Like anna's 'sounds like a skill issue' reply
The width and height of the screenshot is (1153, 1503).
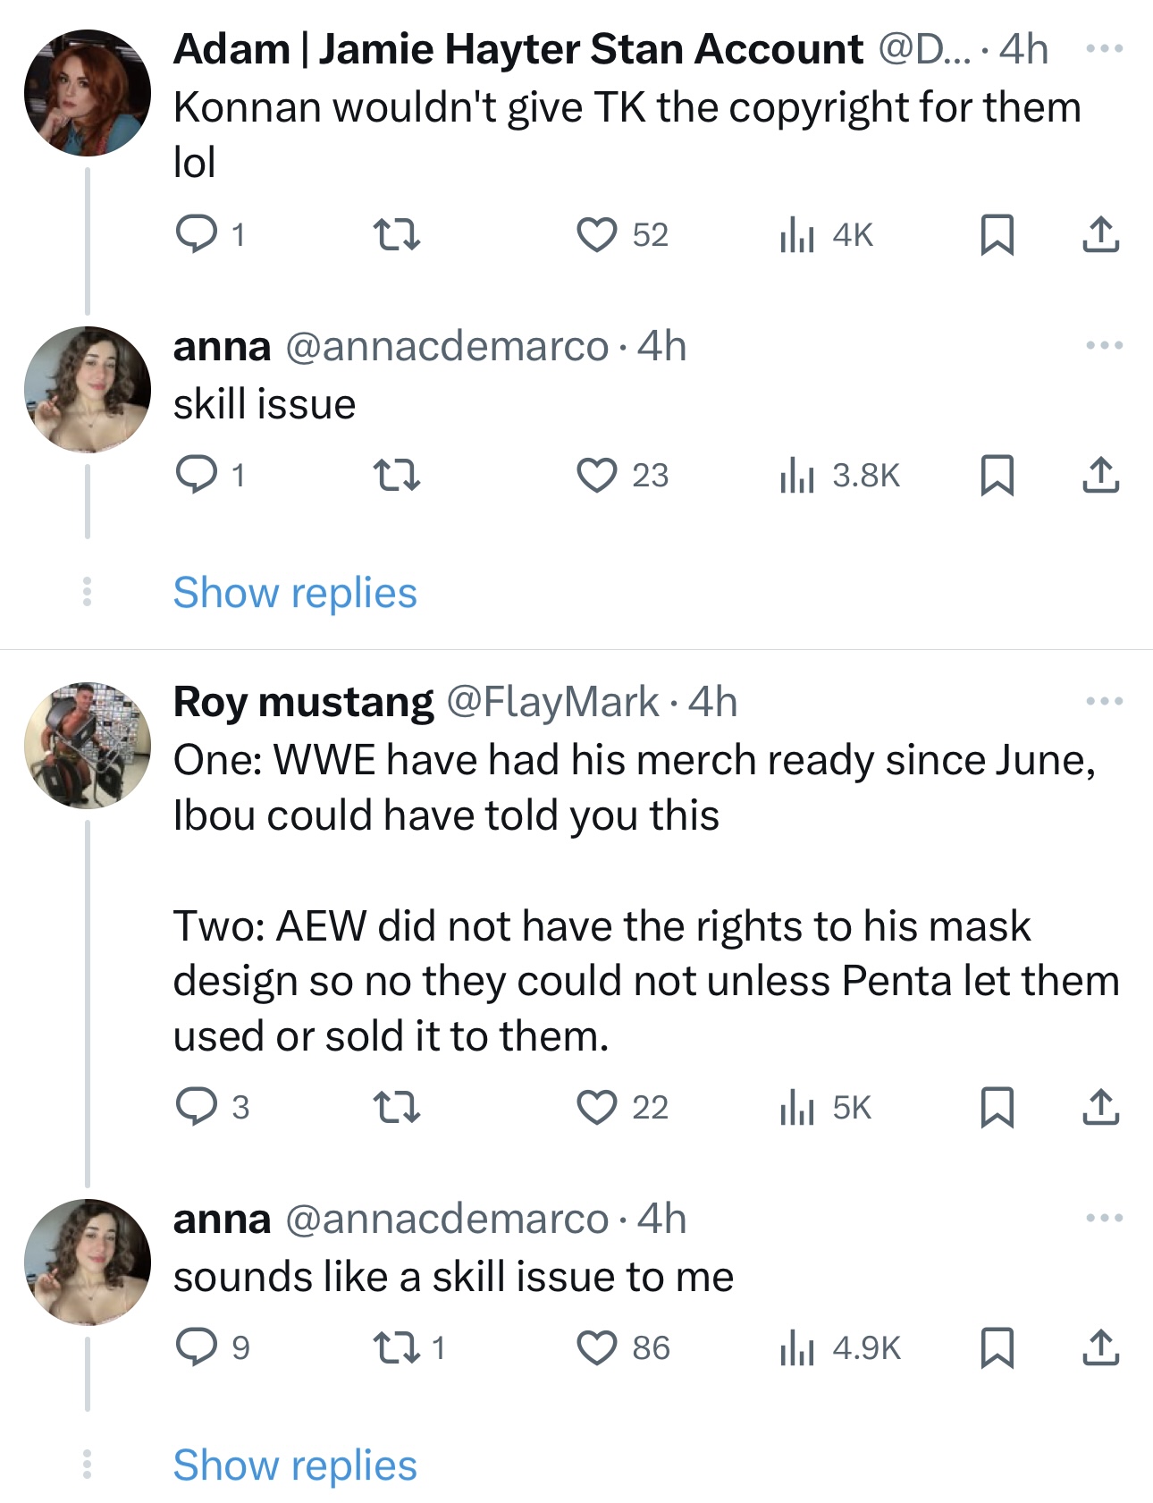(596, 1347)
